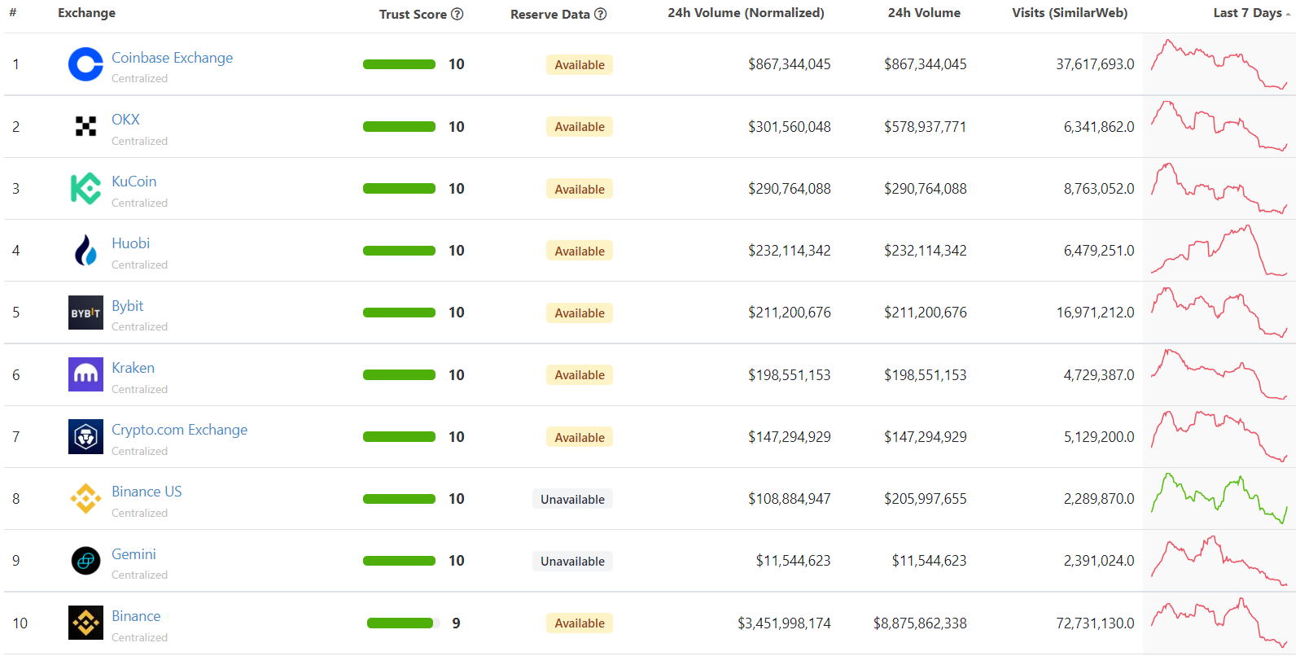Image resolution: width=1300 pixels, height=656 pixels.
Task: Open the KuCoin exchange link
Action: point(134,181)
